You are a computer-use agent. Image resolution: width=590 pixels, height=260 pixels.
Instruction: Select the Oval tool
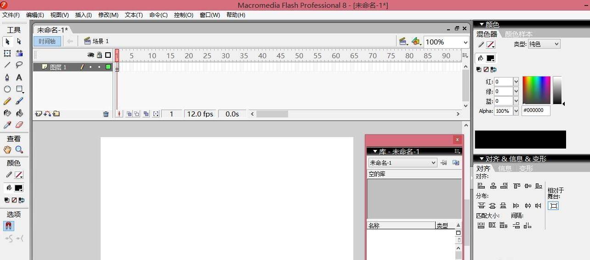point(7,89)
